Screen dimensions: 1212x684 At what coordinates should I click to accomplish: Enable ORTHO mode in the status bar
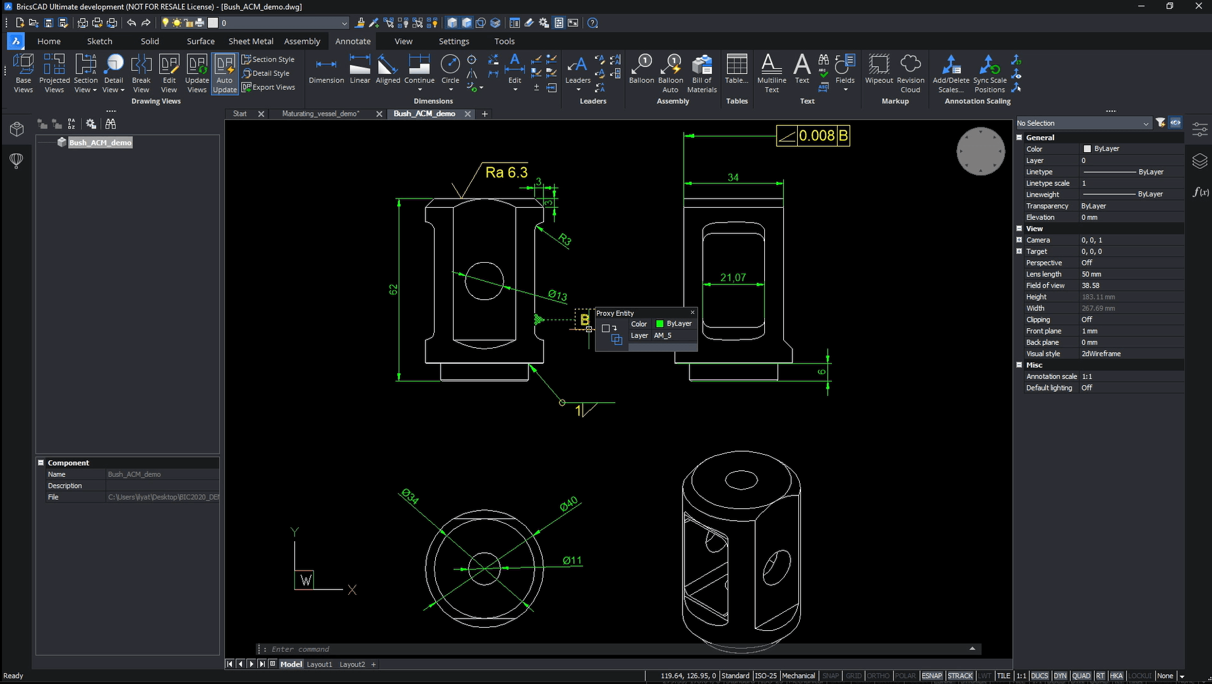pyautogui.click(x=878, y=675)
